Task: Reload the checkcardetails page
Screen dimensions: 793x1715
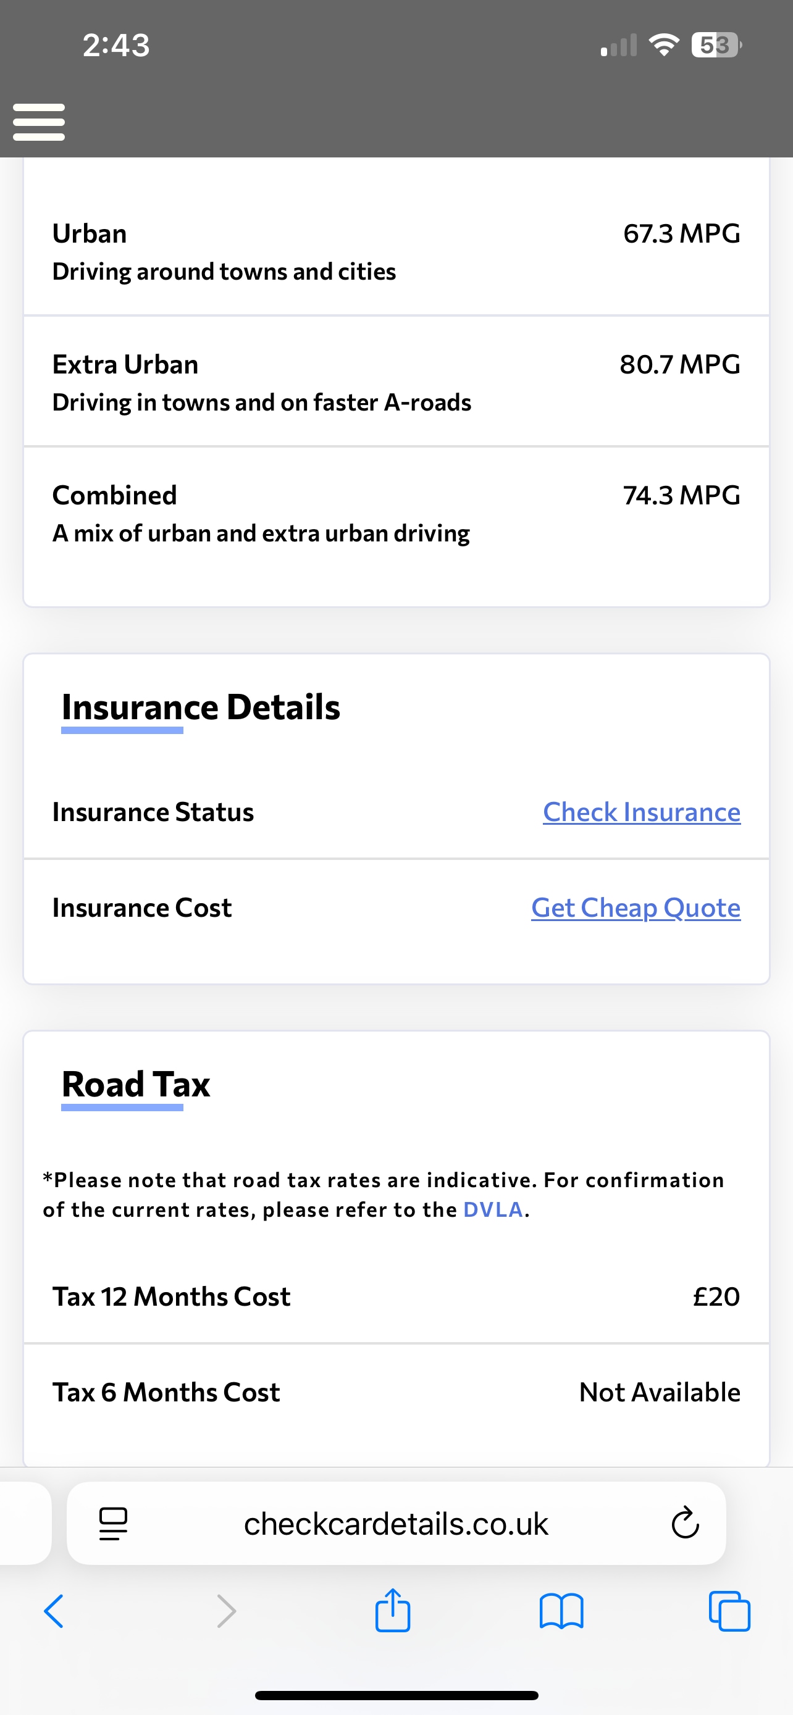Action: 685,1522
